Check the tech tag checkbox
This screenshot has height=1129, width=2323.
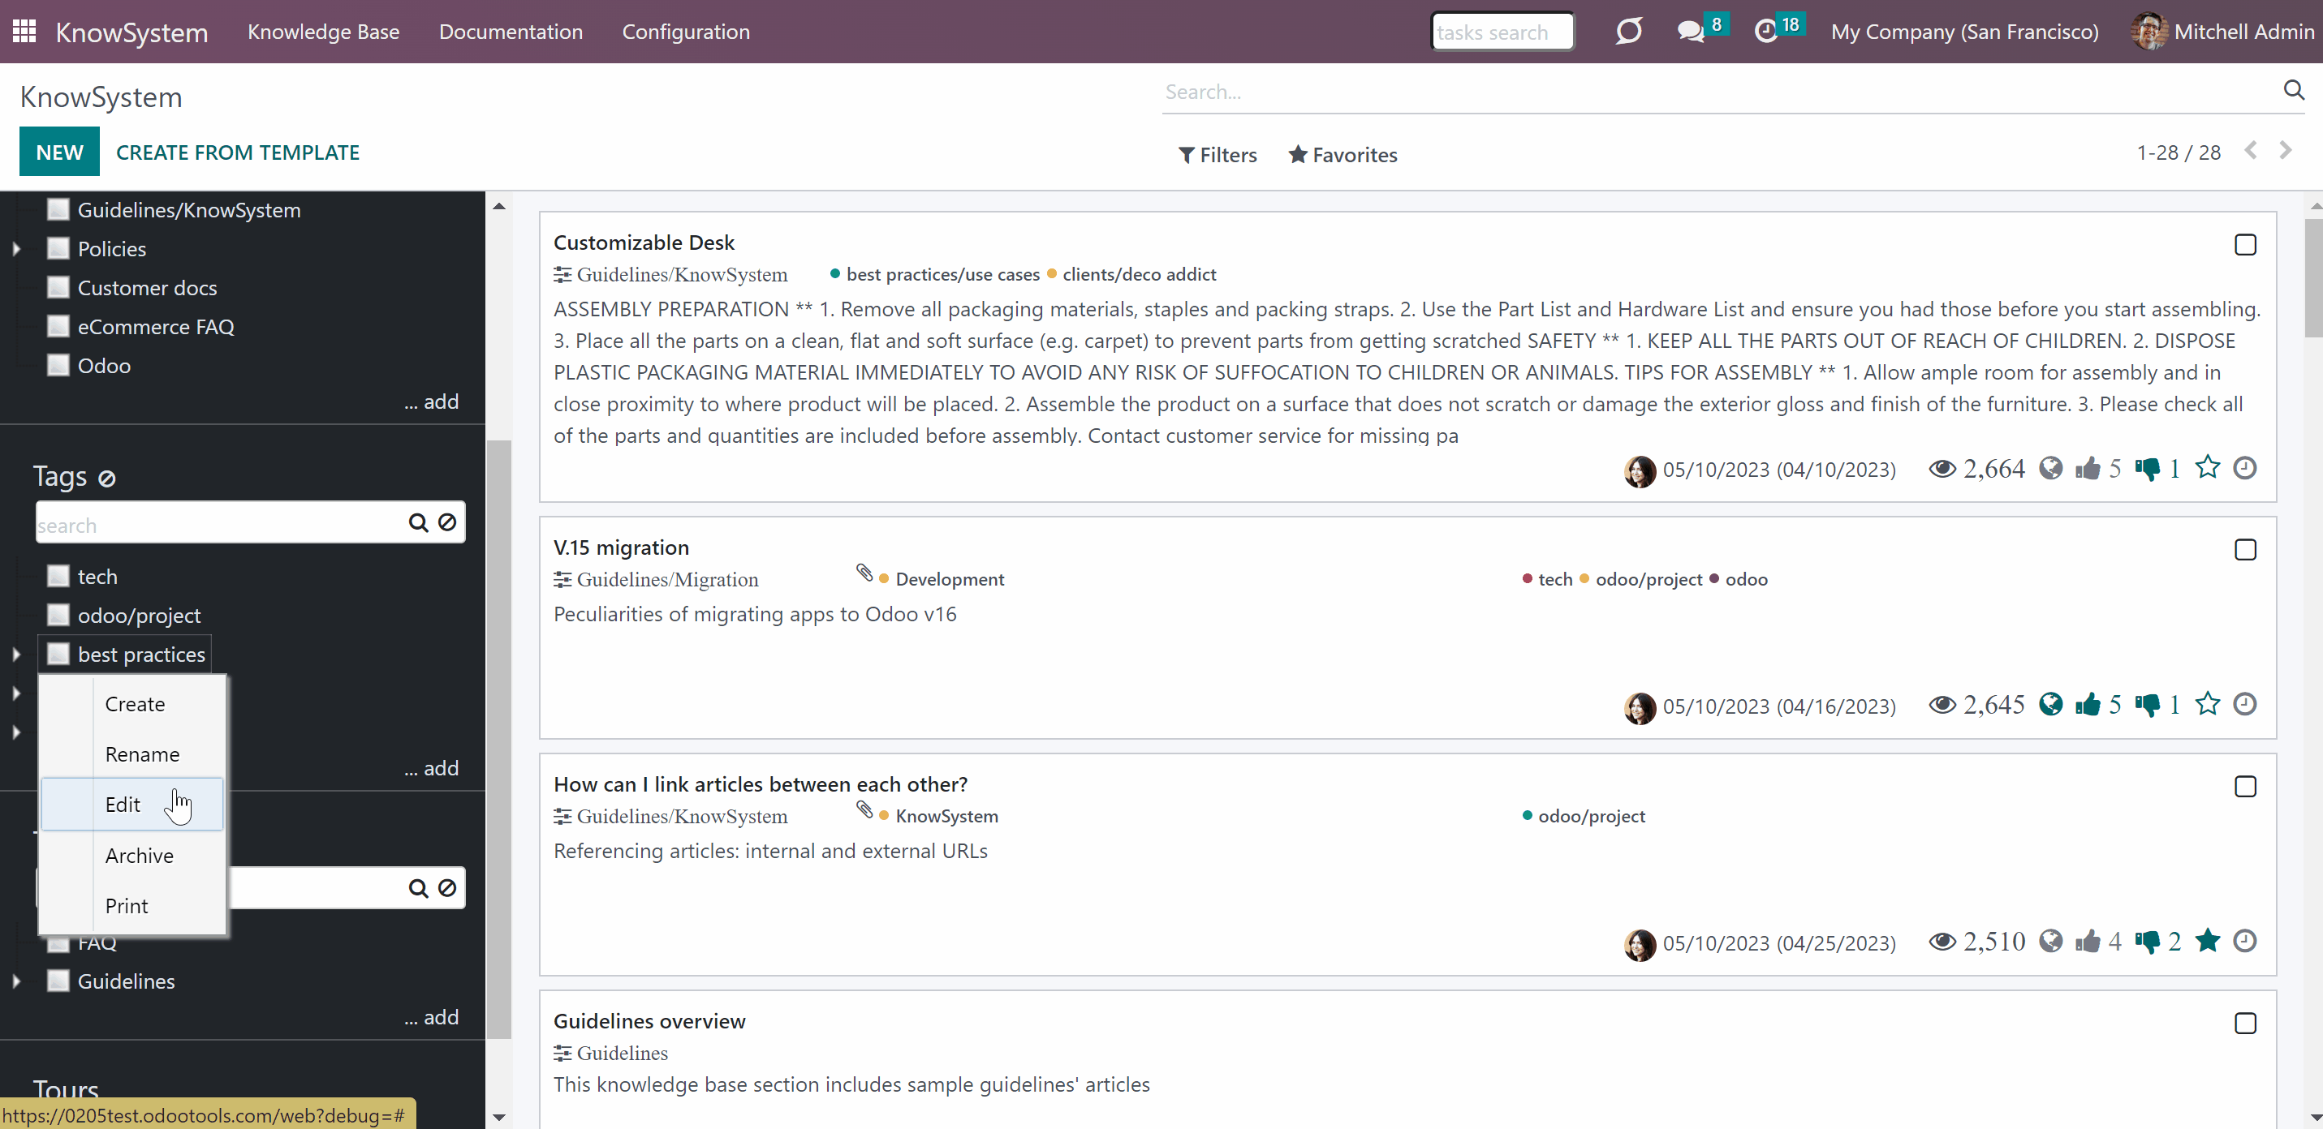pyautogui.click(x=58, y=576)
